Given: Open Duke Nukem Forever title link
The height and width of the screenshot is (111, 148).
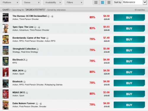Looking at the screenshot, I should (24, 103).
